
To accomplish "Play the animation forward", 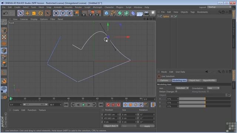I will [x=83, y=105].
